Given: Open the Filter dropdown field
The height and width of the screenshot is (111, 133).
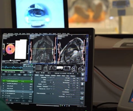Looking at the screenshot, I should click(x=71, y=94).
